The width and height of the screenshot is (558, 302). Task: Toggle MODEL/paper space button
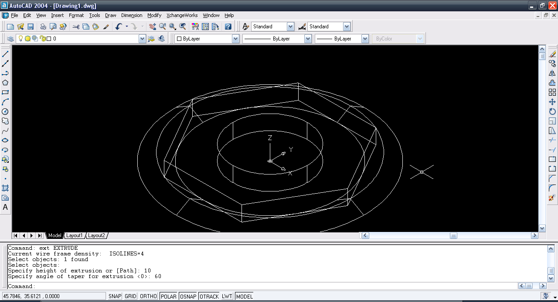(244, 296)
